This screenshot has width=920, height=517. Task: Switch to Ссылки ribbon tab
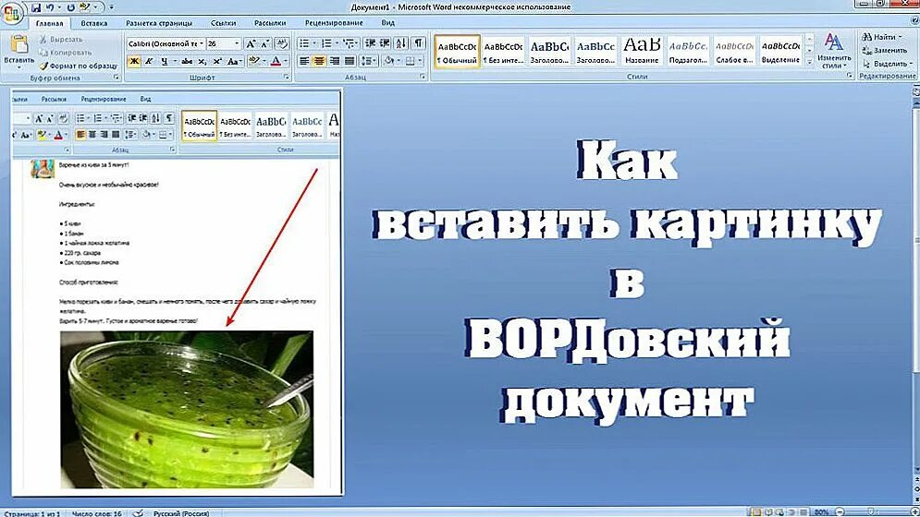click(x=223, y=23)
